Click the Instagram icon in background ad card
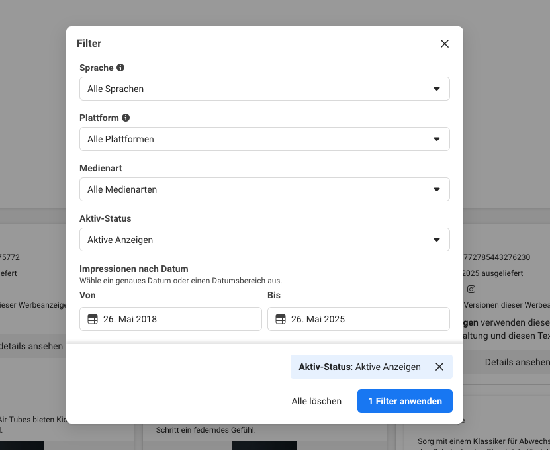550x450 pixels. coord(471,289)
